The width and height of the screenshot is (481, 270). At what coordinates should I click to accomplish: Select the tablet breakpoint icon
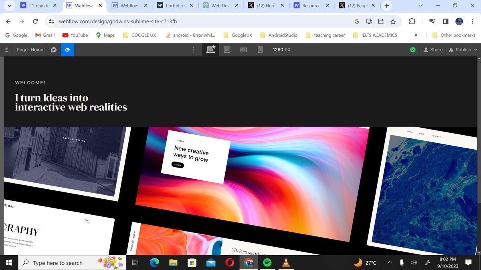[227, 50]
